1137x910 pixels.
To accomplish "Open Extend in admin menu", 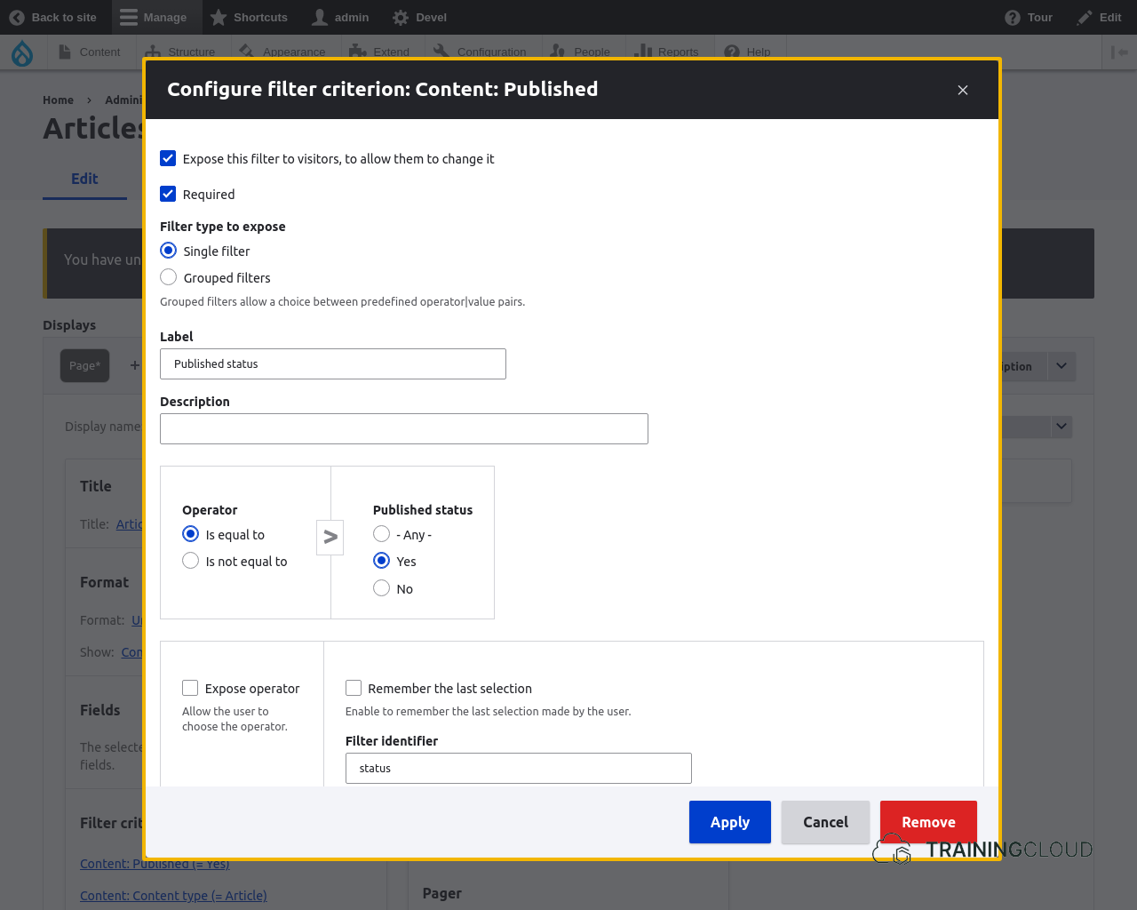I will click(x=379, y=52).
